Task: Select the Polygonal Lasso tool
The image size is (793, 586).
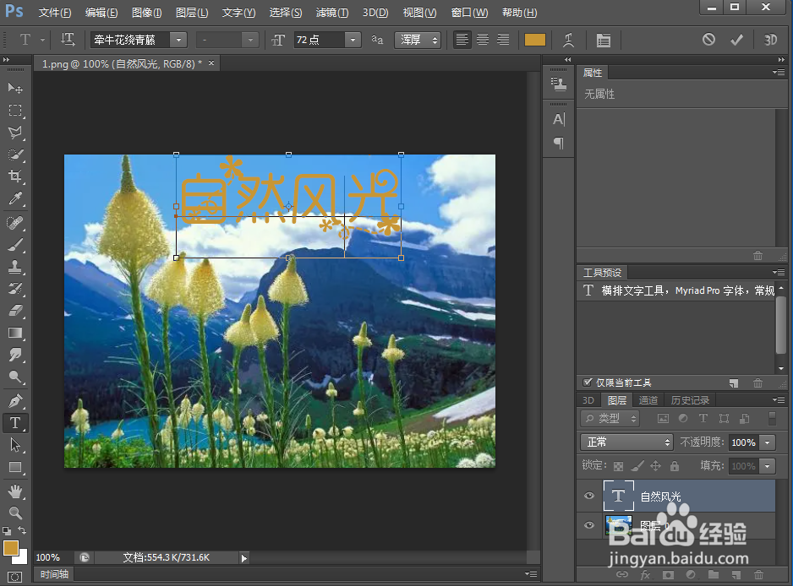Action: pos(15,133)
